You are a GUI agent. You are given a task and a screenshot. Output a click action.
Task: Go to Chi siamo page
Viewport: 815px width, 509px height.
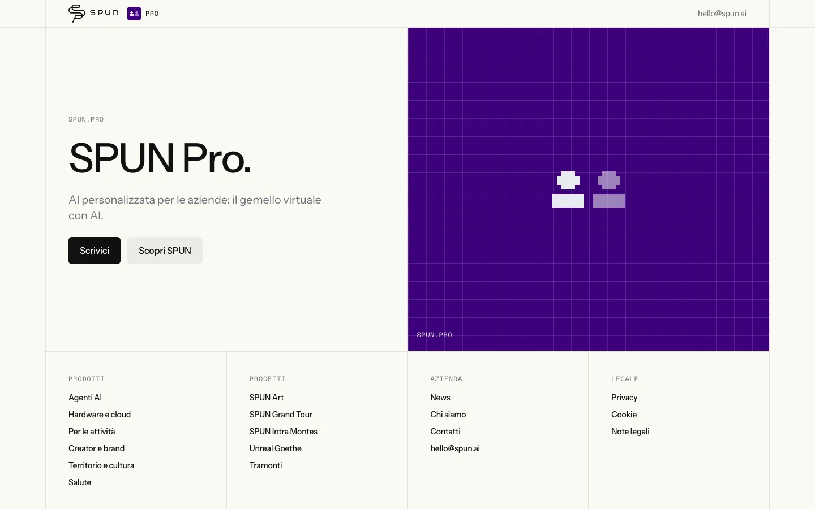pos(448,415)
